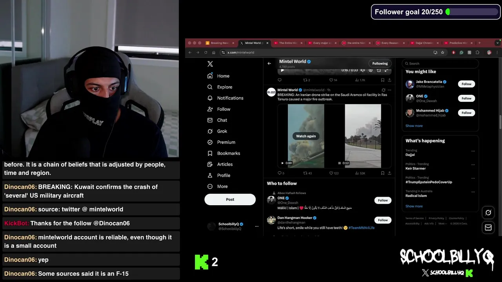Screen dimensions: 502x282
Task: Mute the upper video sound
Action: click(x=363, y=70)
